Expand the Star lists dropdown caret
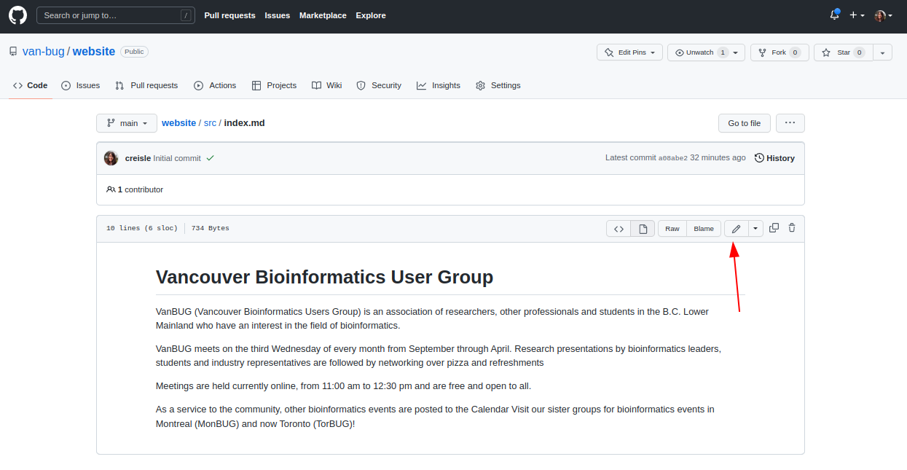The width and height of the screenshot is (907, 470). (x=882, y=52)
